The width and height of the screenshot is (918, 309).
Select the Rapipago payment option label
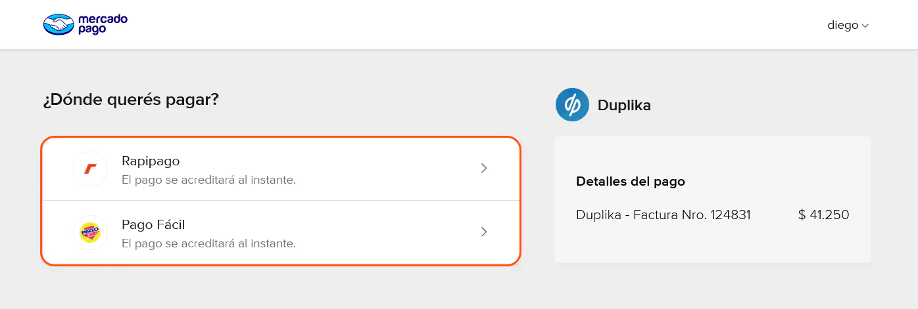(x=151, y=161)
